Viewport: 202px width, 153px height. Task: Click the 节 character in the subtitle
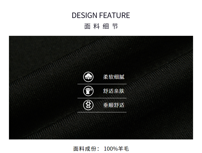pos(115,26)
